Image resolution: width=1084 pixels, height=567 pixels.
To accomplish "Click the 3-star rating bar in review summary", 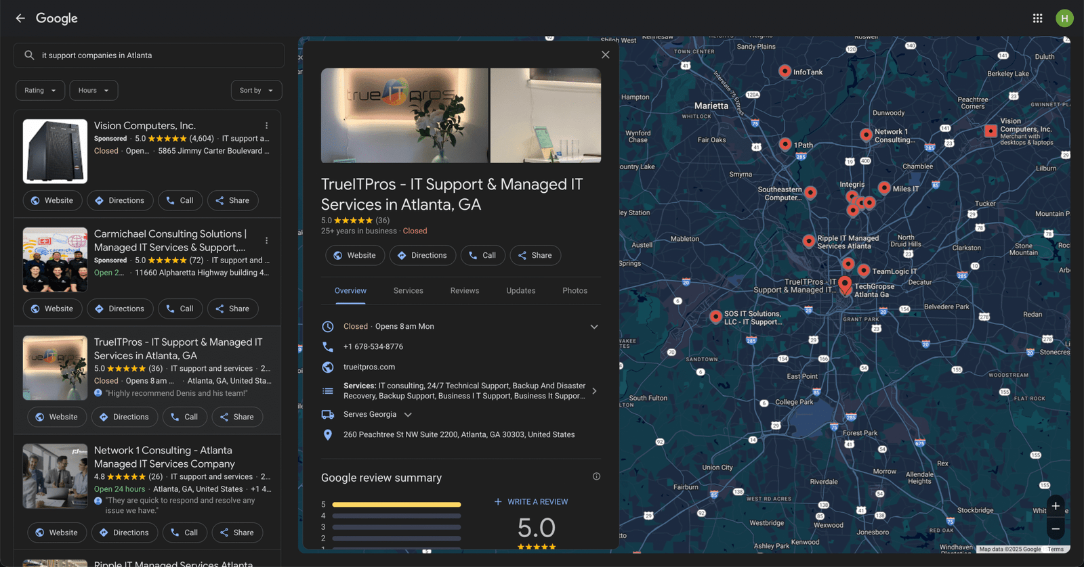I will click(396, 527).
